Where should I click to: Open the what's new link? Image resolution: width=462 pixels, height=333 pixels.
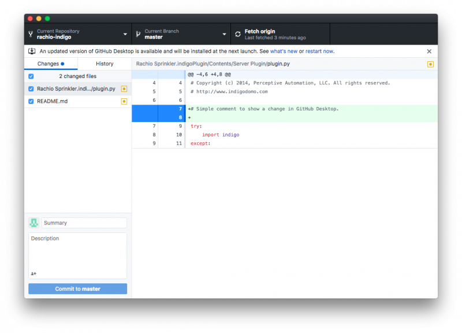coord(284,51)
